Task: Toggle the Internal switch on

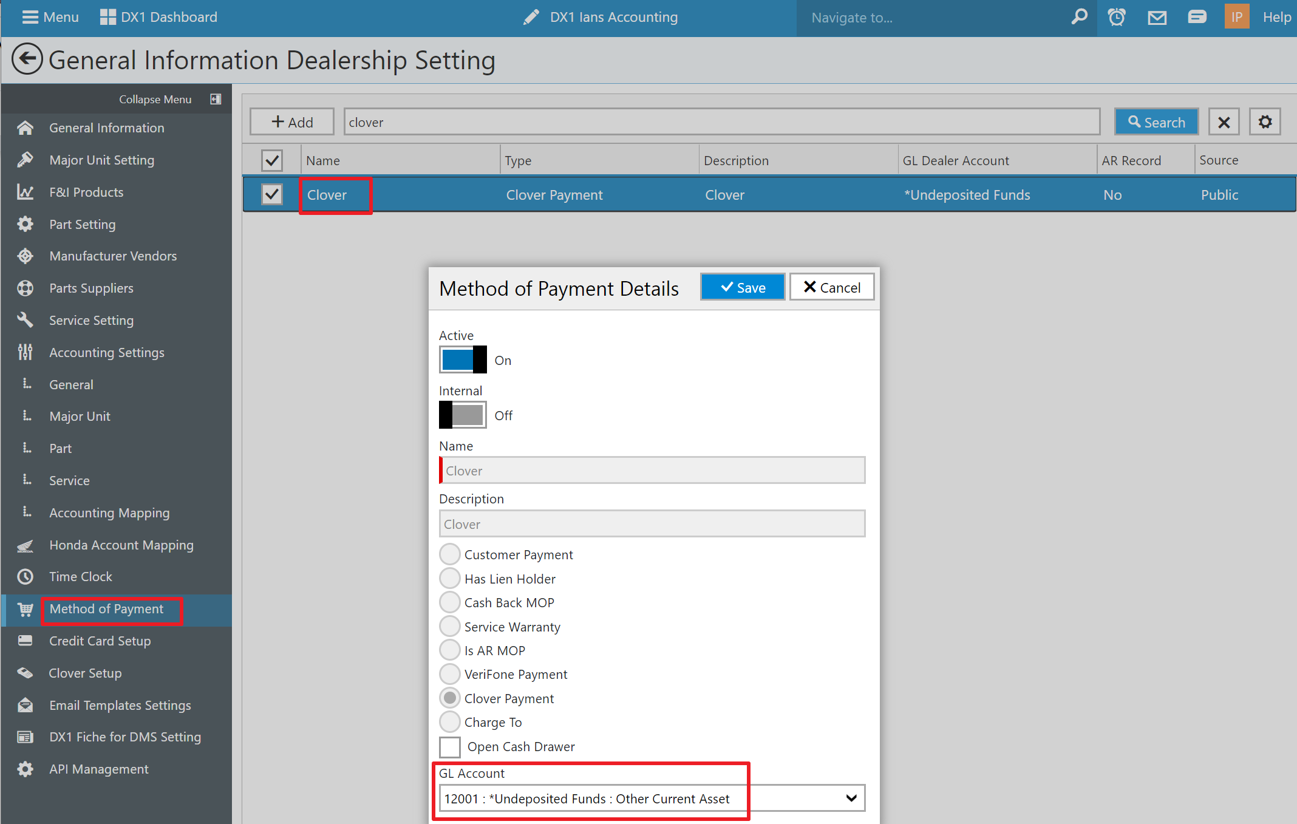Action: [x=463, y=415]
